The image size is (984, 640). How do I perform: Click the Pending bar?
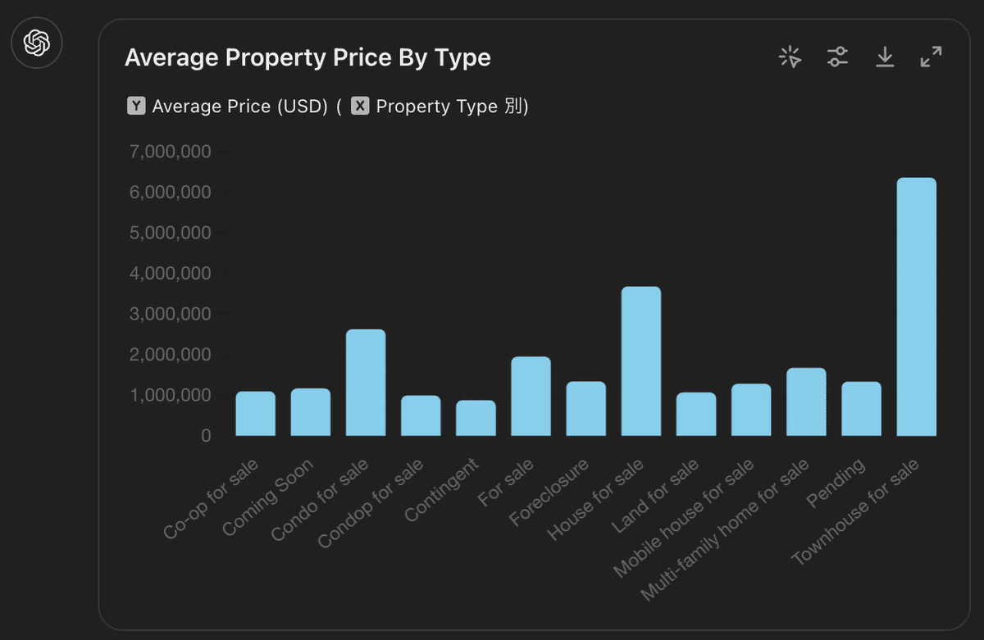pyautogui.click(x=861, y=409)
